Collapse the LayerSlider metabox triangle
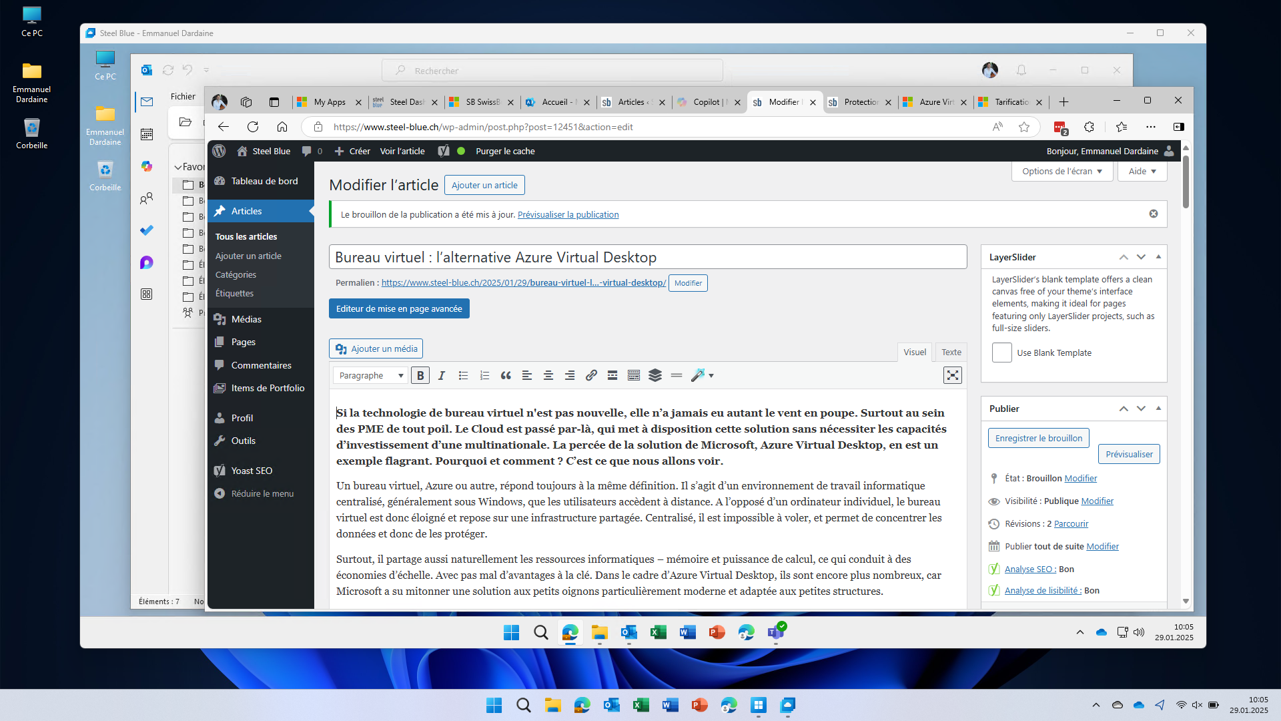Screen dimensions: 1281x721 [x=1159, y=257]
